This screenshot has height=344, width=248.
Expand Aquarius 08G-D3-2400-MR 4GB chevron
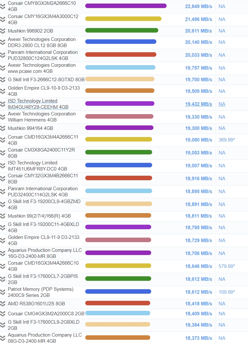click(x=3, y=338)
